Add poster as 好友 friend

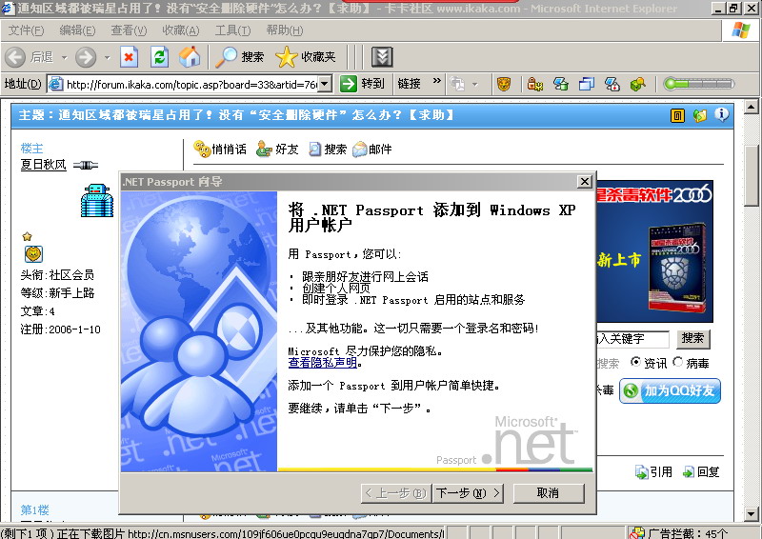coord(277,149)
